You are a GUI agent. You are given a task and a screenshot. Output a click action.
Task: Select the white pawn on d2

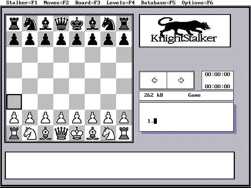point(61,117)
